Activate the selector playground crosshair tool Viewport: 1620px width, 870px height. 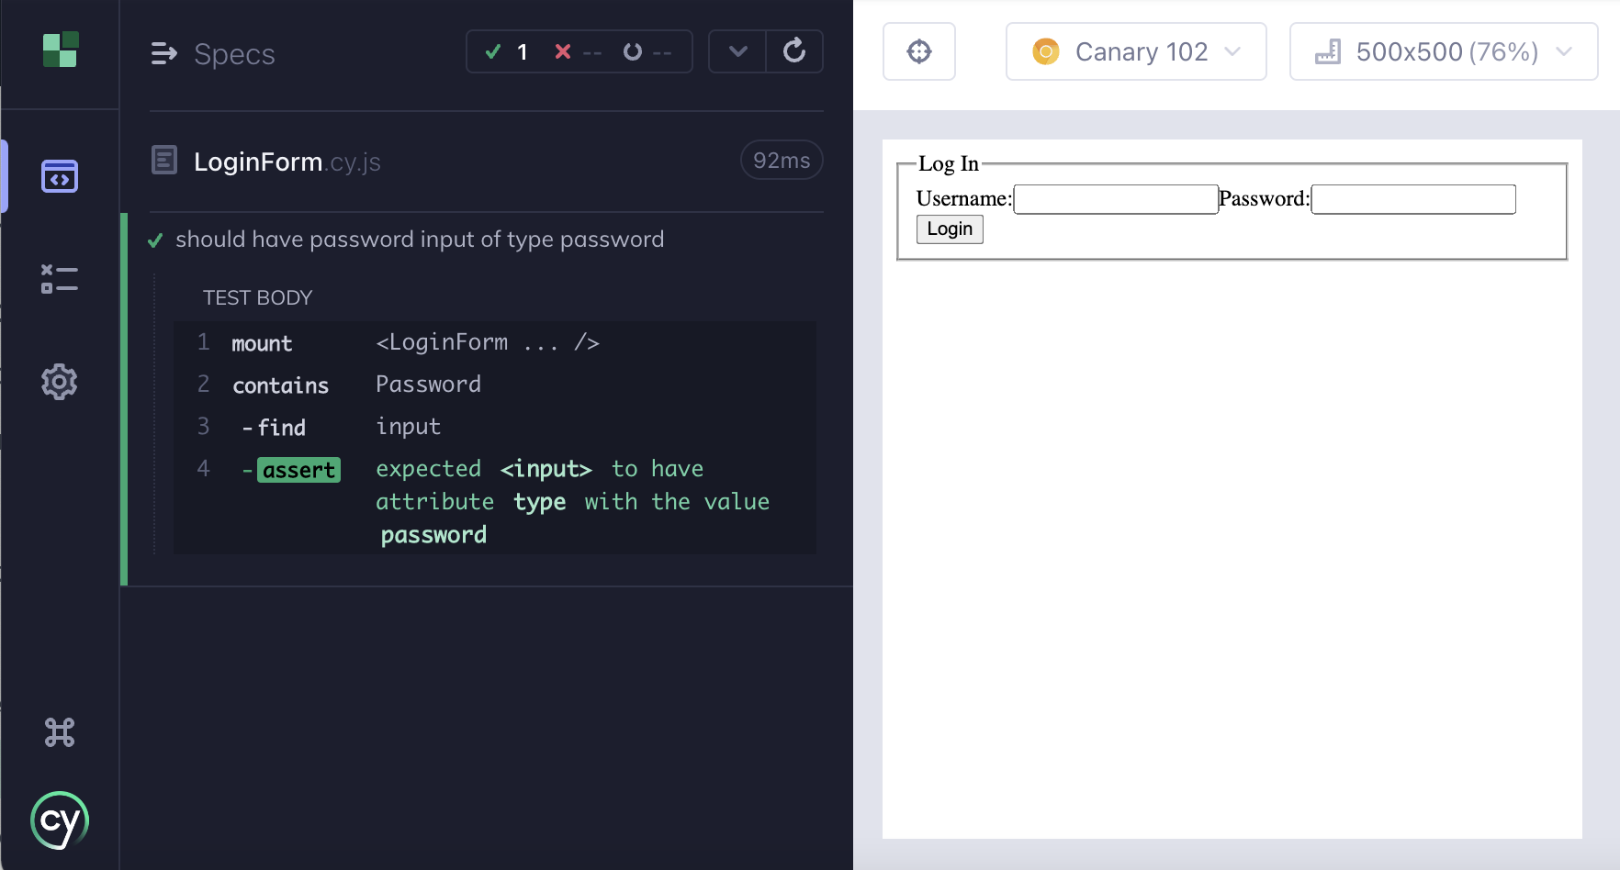(919, 51)
